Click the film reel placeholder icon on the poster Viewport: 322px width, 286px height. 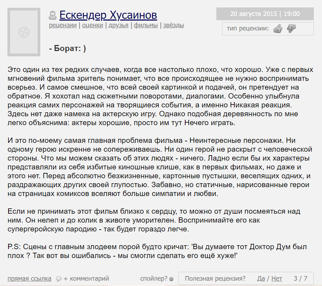pos(24,32)
